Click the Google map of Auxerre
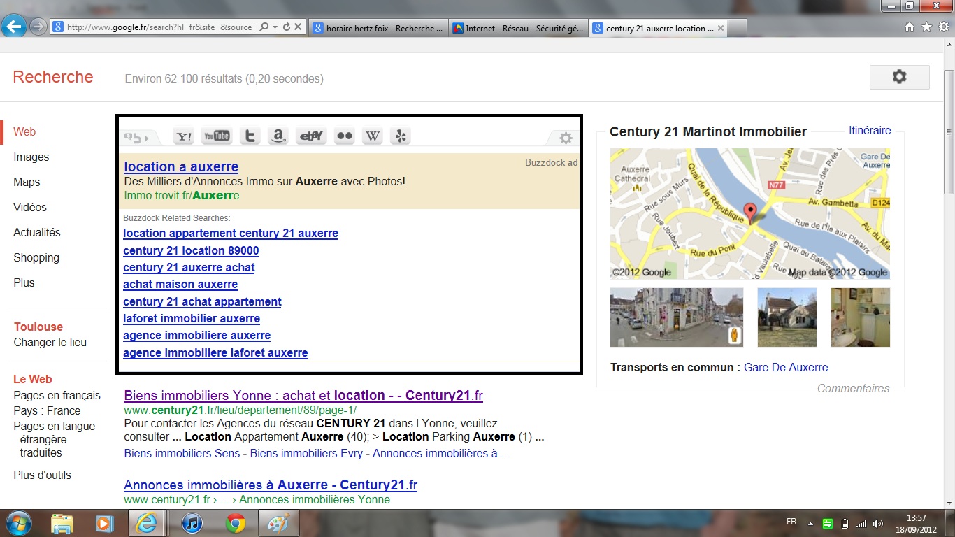 pyautogui.click(x=750, y=213)
